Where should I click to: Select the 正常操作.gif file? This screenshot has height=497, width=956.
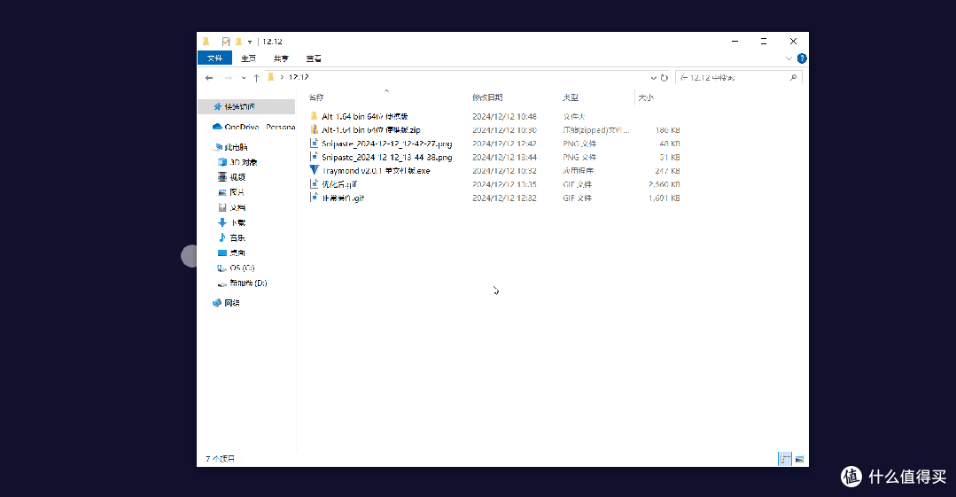coord(338,198)
